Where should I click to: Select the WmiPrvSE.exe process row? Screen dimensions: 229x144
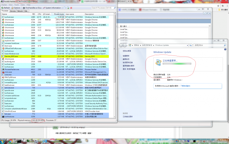tap(55, 112)
